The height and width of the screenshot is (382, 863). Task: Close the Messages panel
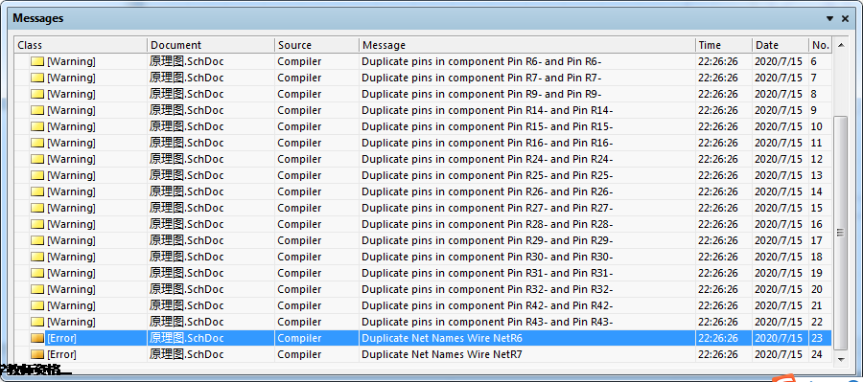(x=846, y=19)
